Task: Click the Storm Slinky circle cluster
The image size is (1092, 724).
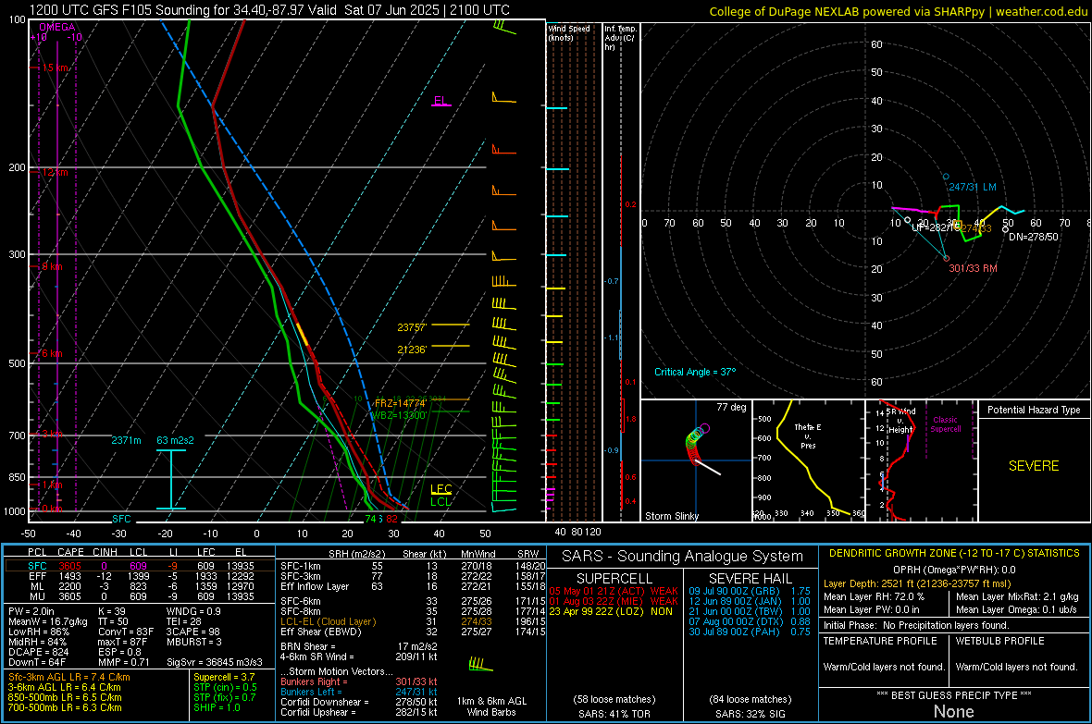Action: [696, 443]
